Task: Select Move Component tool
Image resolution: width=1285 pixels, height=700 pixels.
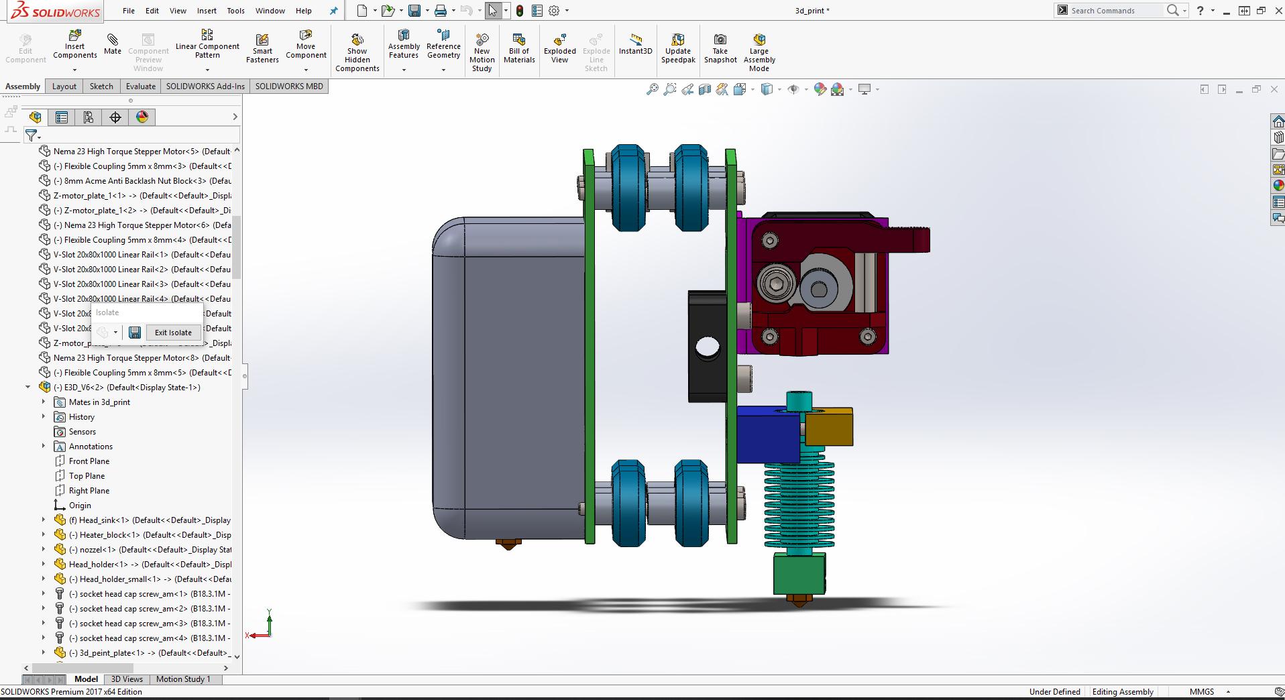Action: tap(306, 45)
